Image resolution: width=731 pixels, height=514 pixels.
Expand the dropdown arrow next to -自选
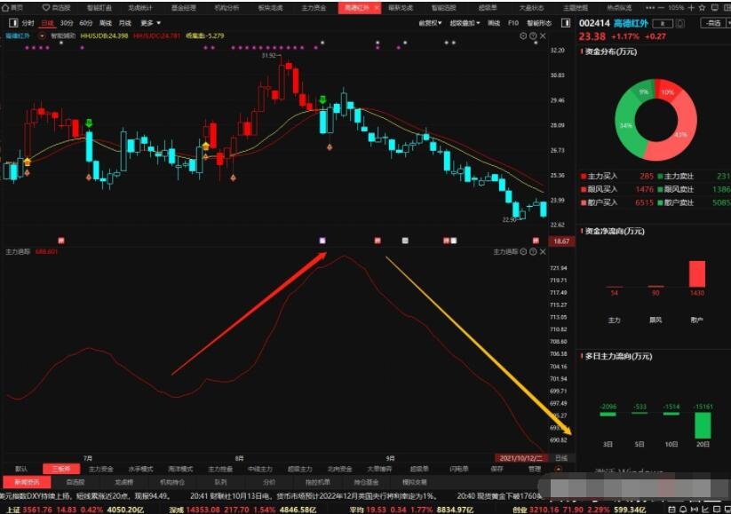[x=728, y=23]
